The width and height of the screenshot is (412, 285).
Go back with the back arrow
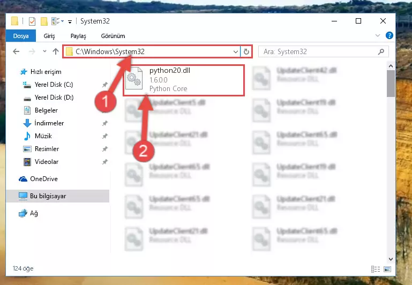[16, 51]
